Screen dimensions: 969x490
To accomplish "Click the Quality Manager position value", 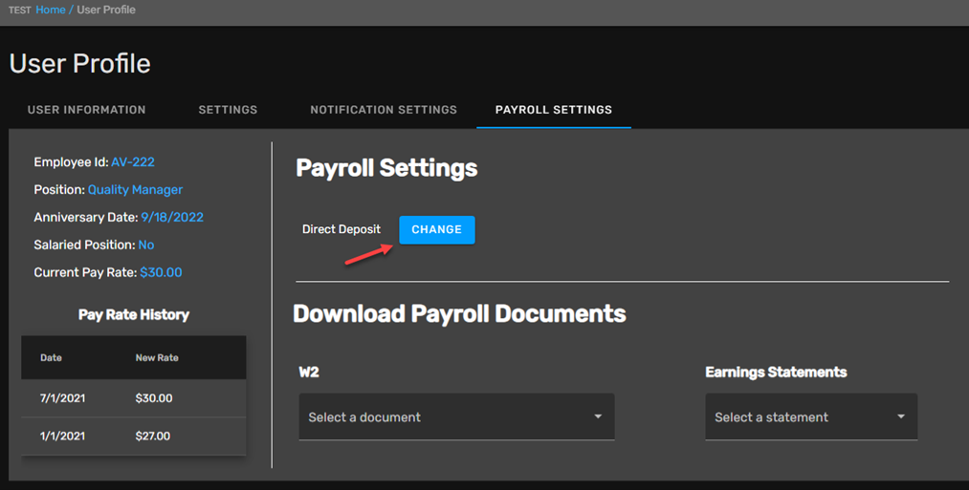I will (135, 190).
